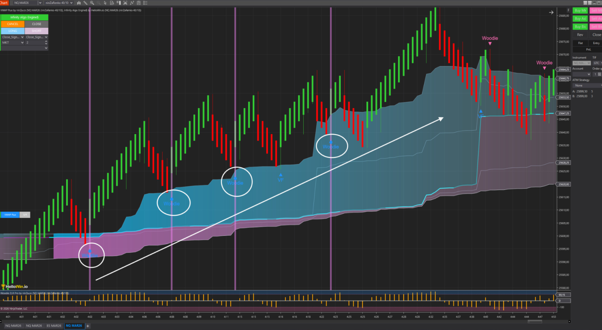Open the data box document icon
The width and height of the screenshot is (602, 330).
pos(112,3)
